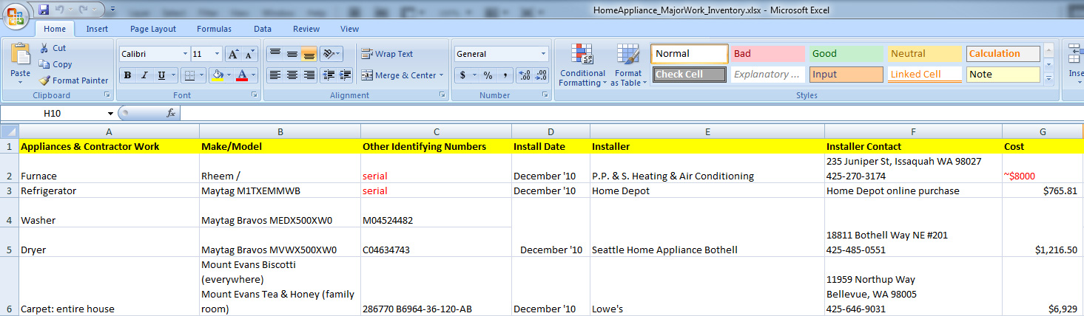
Task: Click inside the formula bar
Action: click(631, 113)
